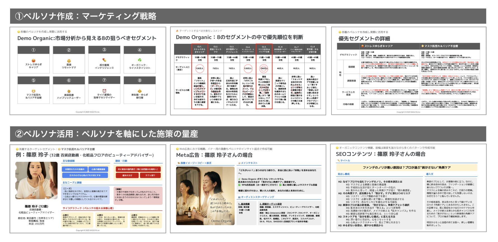
Task: Click the woman emoji for 美容医療ハイブリッドユーザー
Action: 69,91
